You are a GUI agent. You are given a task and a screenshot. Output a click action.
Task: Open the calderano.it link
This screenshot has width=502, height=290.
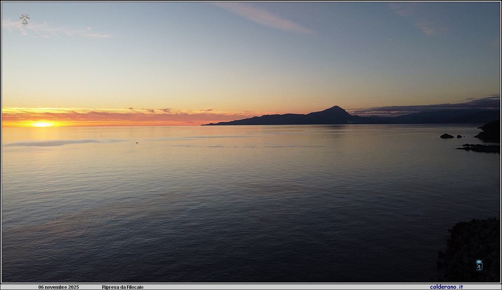pos(446,287)
